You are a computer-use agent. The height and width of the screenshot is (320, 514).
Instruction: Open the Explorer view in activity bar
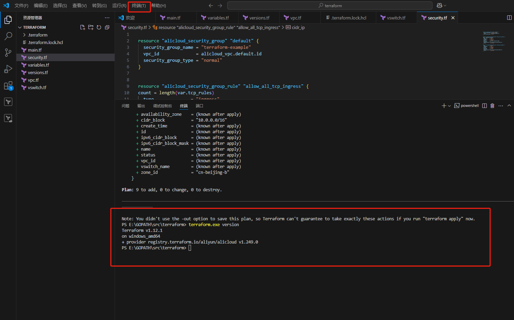click(8, 20)
